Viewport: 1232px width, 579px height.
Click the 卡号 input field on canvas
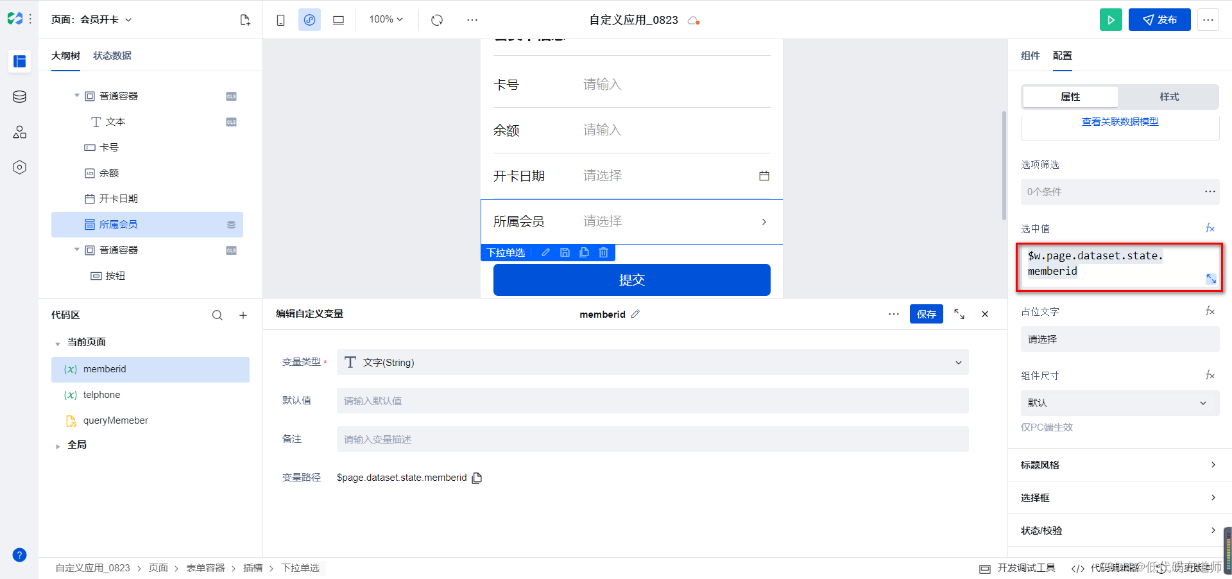[x=676, y=85]
